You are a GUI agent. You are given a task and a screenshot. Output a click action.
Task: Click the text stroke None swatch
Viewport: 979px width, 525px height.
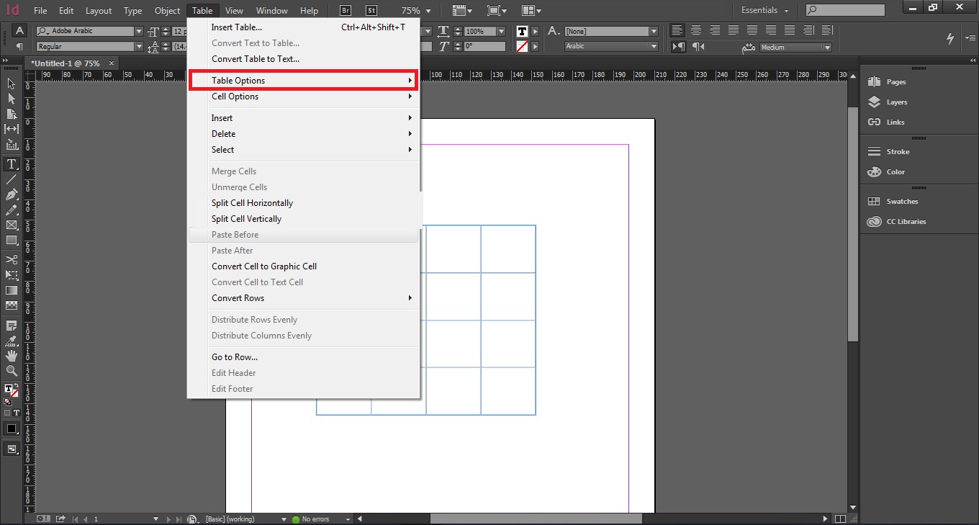click(522, 47)
